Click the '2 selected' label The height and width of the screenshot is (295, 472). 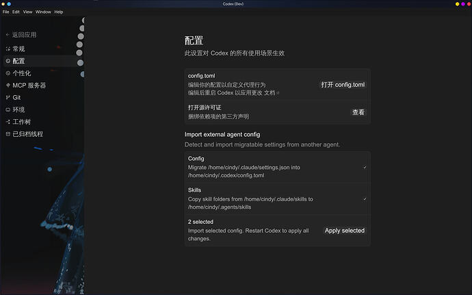tap(200, 222)
